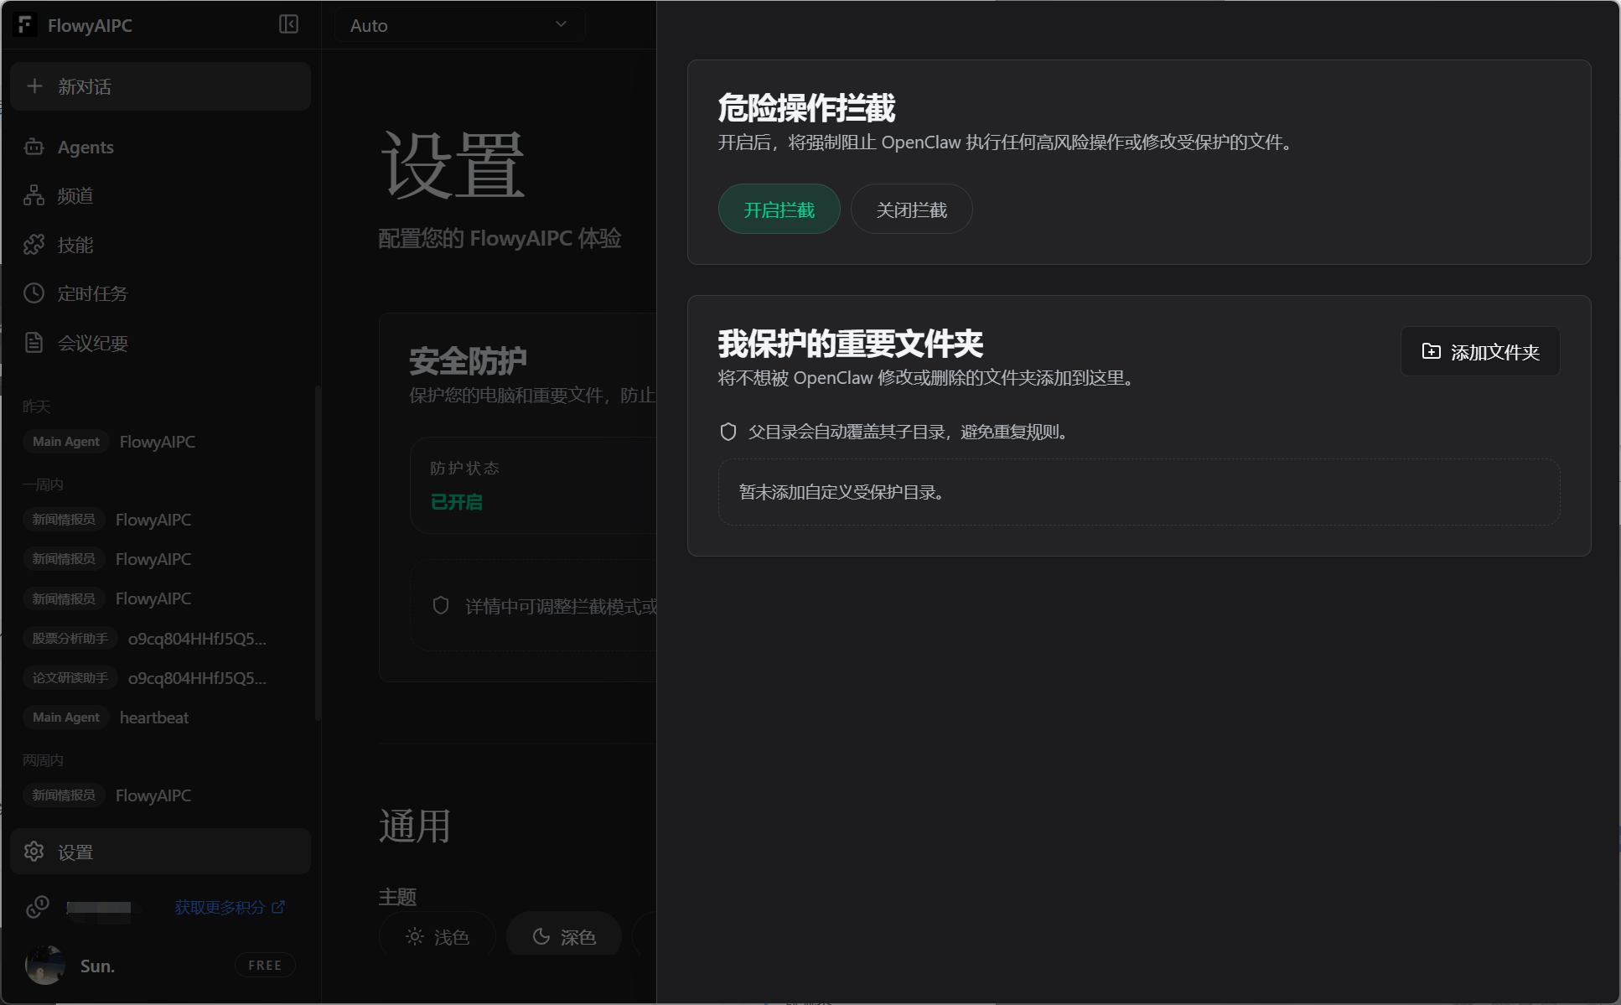Image resolution: width=1621 pixels, height=1005 pixels.
Task: Select the 浅色 theme option
Action: pyautogui.click(x=438, y=935)
